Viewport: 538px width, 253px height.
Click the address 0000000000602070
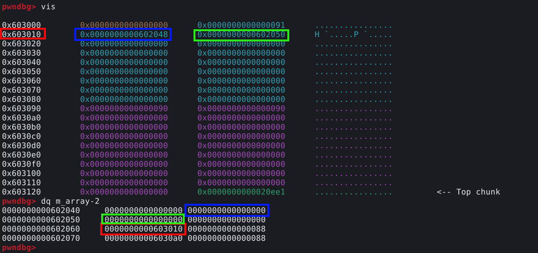(x=41, y=238)
